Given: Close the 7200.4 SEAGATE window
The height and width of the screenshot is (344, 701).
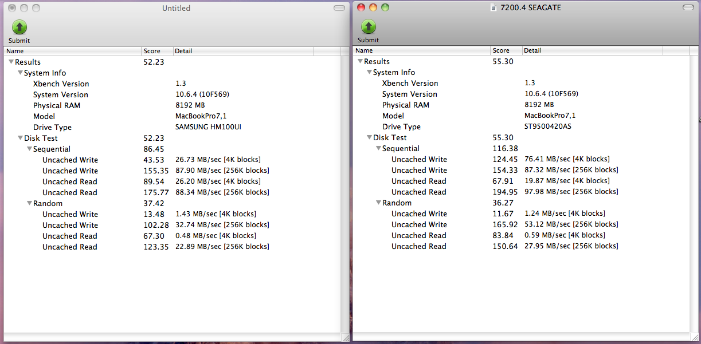Looking at the screenshot, I should (x=361, y=7).
